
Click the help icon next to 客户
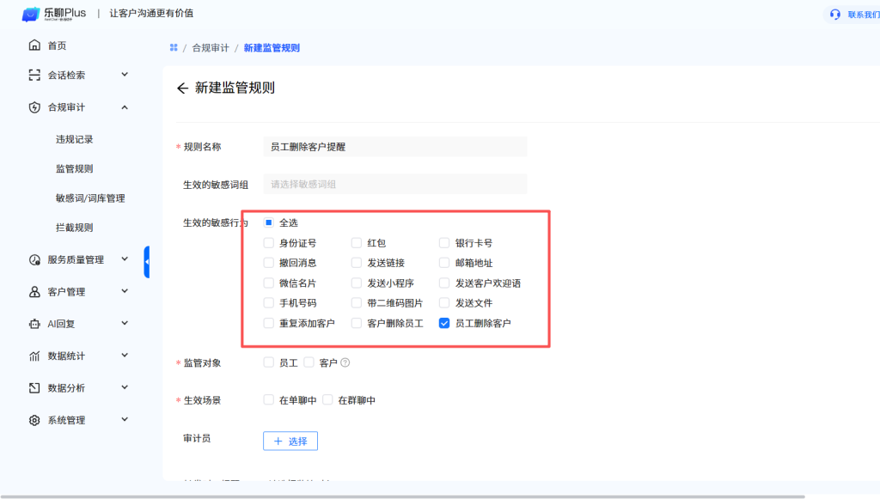point(345,362)
